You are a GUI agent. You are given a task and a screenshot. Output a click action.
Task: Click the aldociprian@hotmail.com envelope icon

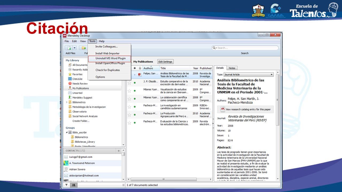pyautogui.click(x=66, y=175)
